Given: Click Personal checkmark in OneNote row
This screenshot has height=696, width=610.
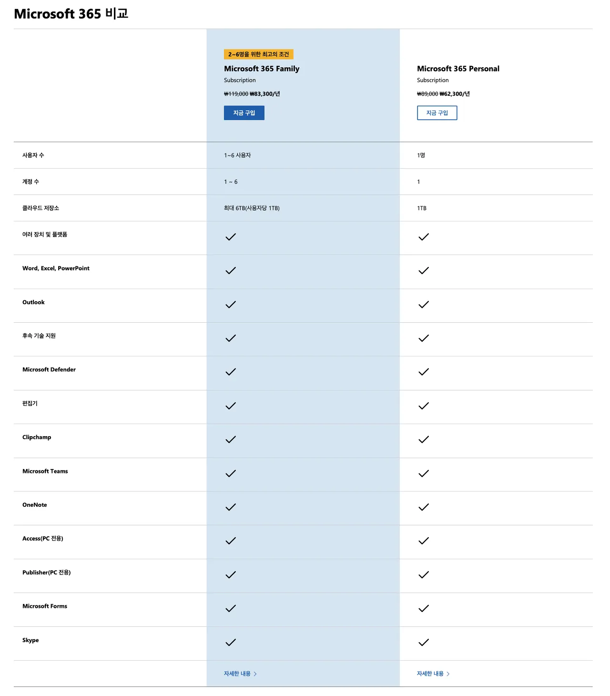Looking at the screenshot, I should 424,507.
